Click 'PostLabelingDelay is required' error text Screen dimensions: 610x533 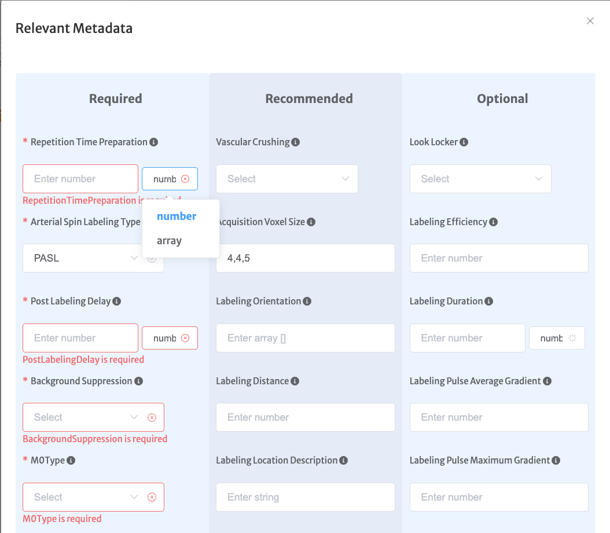click(83, 359)
